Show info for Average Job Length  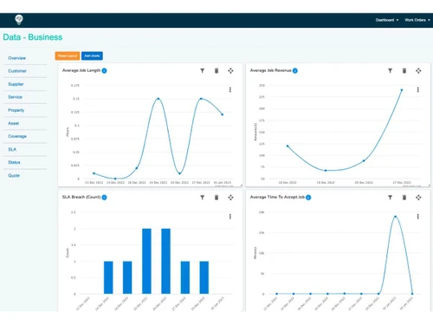tap(104, 70)
